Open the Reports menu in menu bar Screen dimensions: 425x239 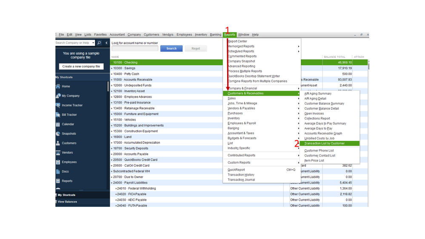click(x=230, y=35)
